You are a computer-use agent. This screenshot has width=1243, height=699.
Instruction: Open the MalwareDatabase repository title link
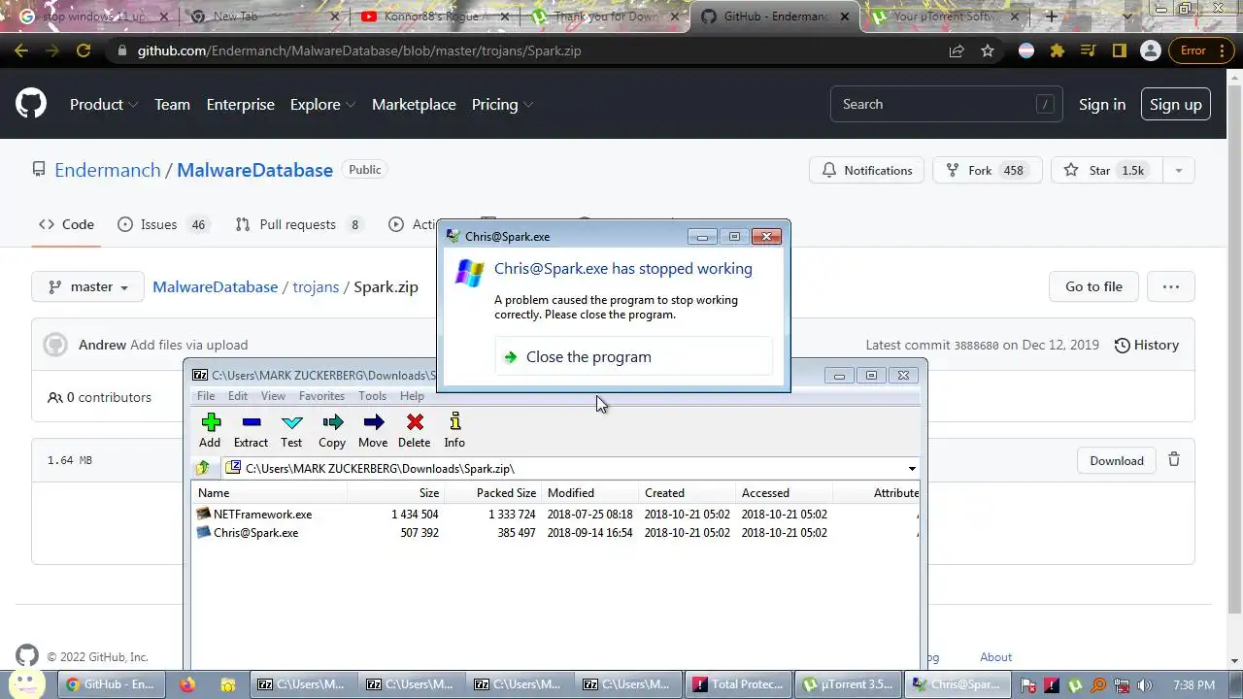[x=254, y=170]
